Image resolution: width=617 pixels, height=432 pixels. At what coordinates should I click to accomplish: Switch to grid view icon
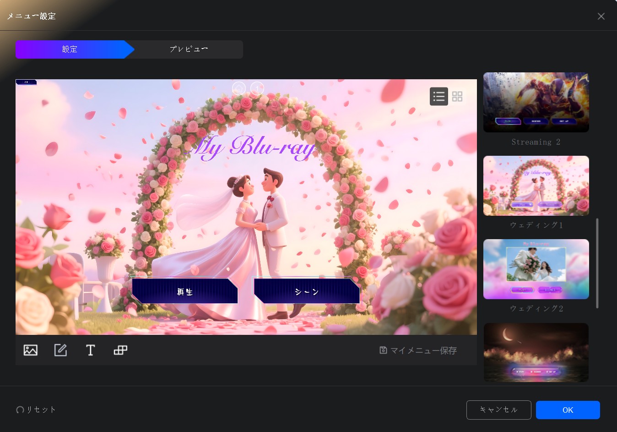tap(457, 96)
